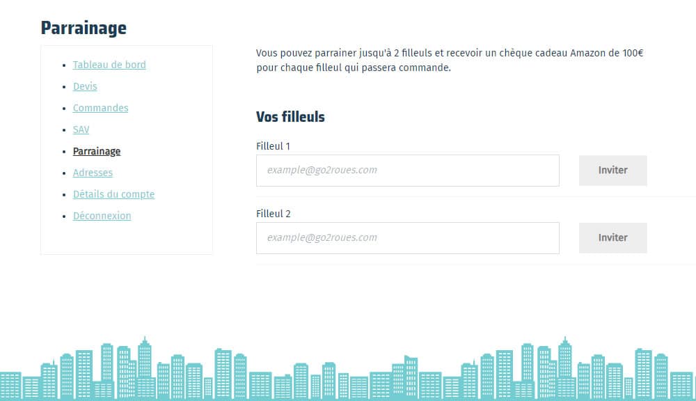Viewport: 696px width, 401px height.
Task: Click the Filleul 1 field label
Action: click(273, 146)
